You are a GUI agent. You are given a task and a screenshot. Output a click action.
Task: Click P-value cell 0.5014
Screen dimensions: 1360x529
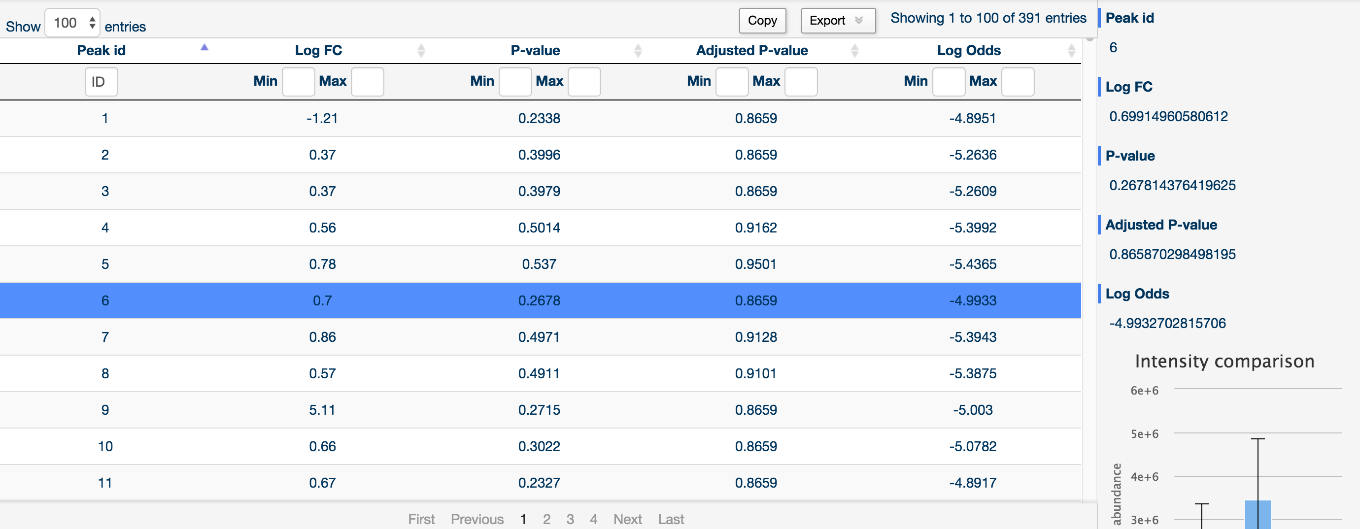(539, 228)
